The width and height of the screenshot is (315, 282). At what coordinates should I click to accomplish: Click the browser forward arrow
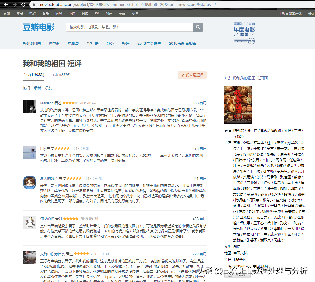tap(15, 4)
